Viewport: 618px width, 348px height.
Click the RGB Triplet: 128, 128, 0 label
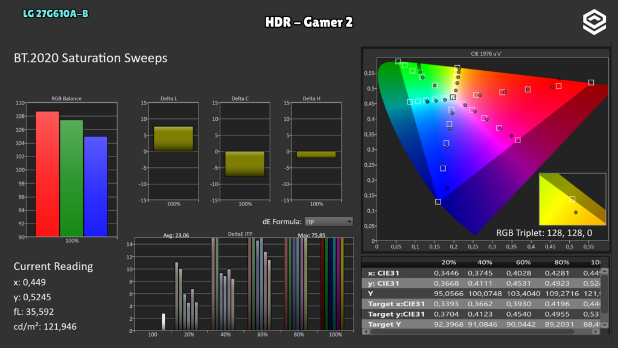pos(544,233)
